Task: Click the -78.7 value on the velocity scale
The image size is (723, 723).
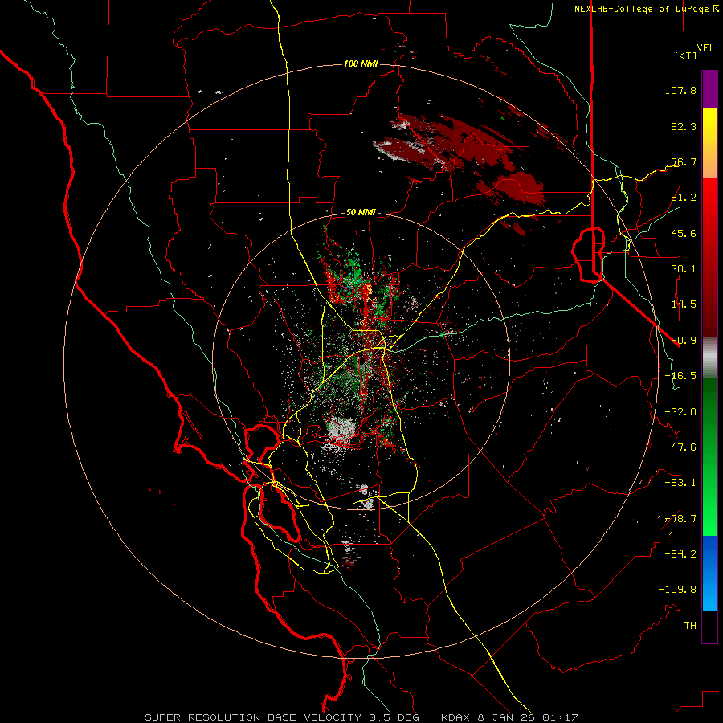Action: tap(680, 519)
